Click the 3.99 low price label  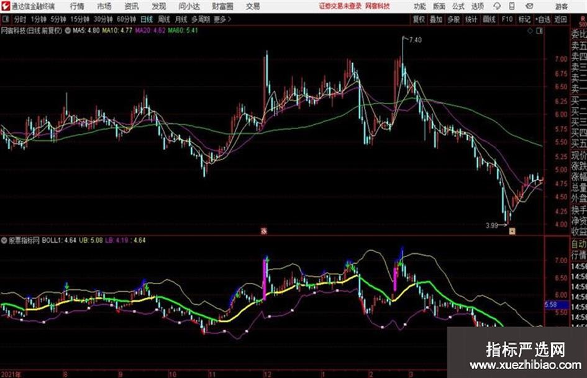pyautogui.click(x=491, y=226)
